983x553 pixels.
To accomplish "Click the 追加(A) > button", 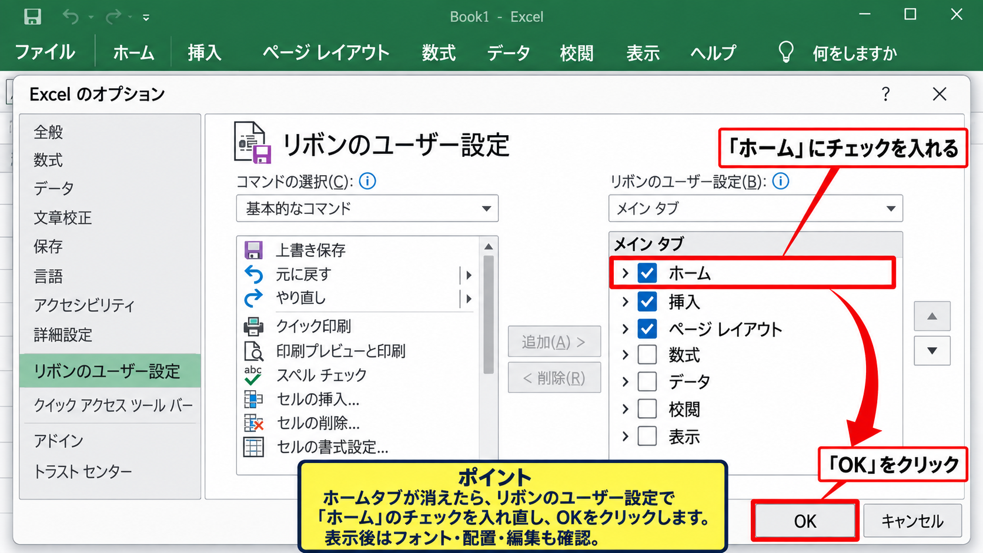I will click(554, 341).
